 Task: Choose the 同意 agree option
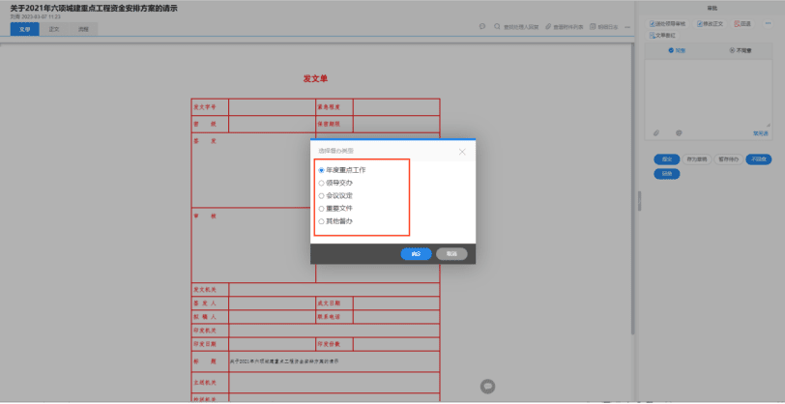[677, 50]
